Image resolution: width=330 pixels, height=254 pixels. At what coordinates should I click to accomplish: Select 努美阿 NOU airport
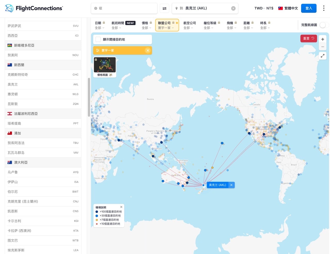43,55
